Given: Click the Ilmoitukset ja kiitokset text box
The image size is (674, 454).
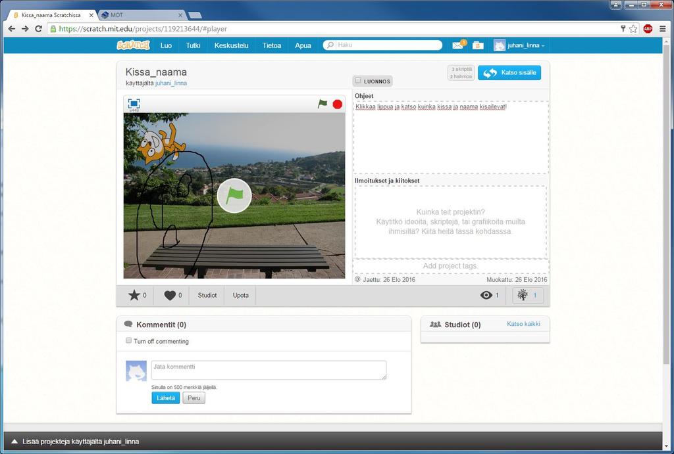Looking at the screenshot, I should (451, 222).
